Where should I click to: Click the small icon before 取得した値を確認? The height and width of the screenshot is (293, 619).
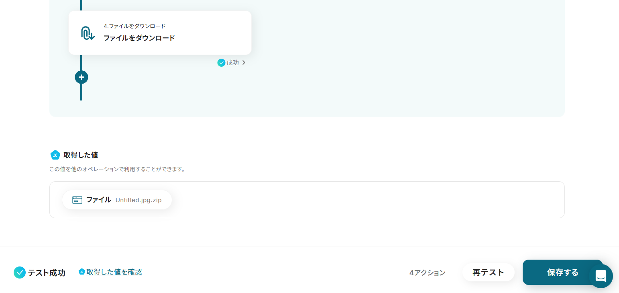(81, 272)
